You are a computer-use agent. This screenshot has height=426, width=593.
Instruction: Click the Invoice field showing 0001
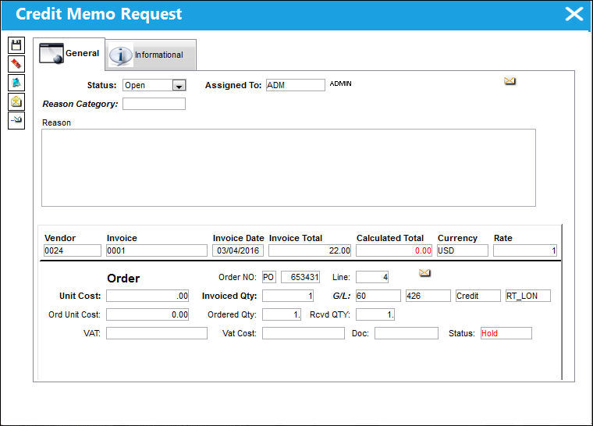[157, 250]
